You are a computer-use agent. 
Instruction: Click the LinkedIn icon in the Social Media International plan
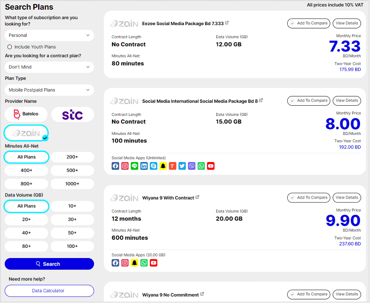(x=144, y=166)
